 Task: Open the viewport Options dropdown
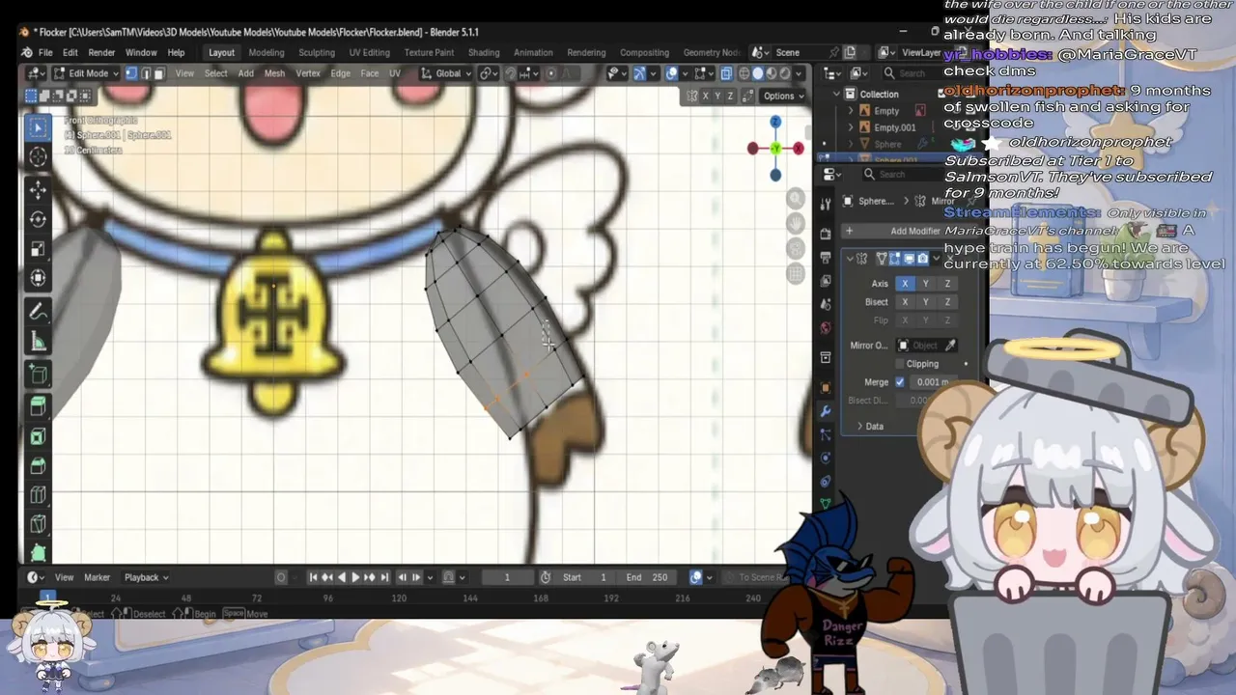[783, 96]
